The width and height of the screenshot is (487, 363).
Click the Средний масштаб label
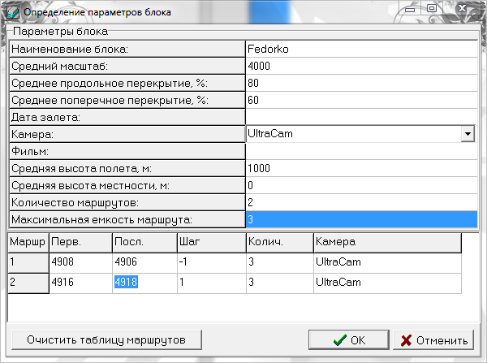coord(127,67)
